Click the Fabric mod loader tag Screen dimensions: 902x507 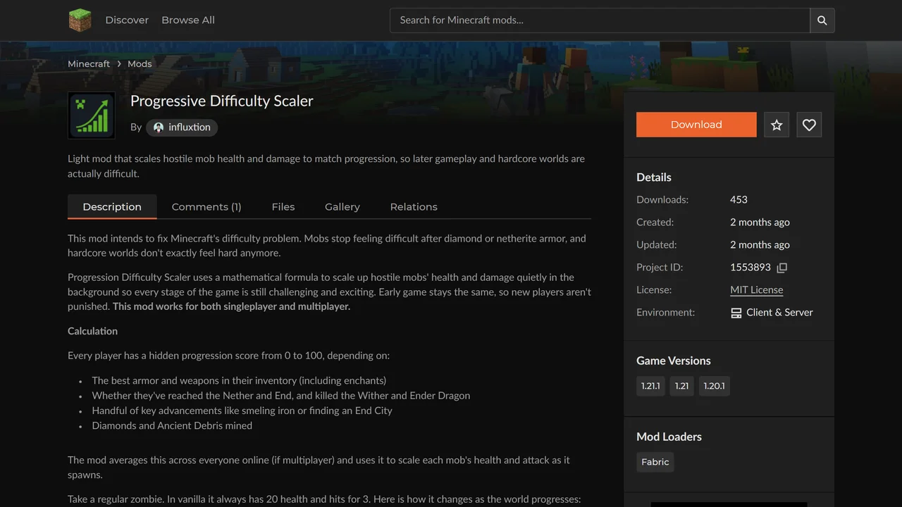655,462
